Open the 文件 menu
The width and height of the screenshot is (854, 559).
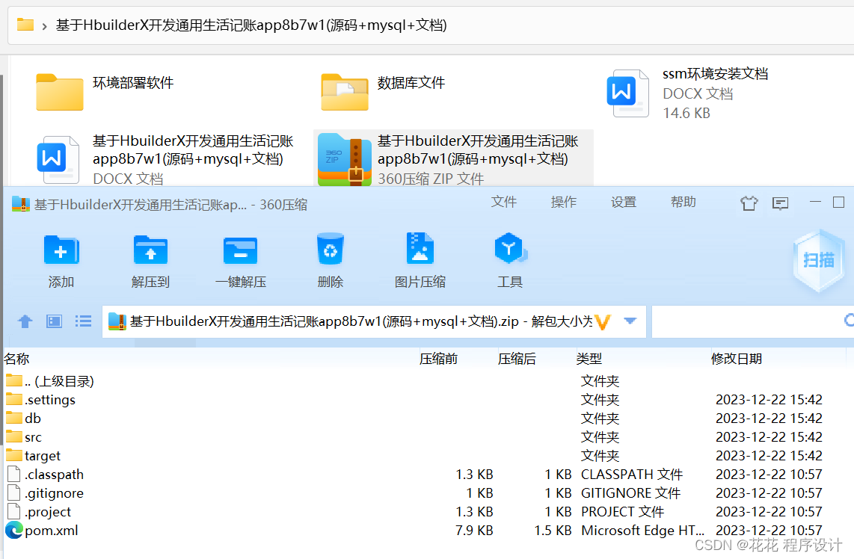click(x=504, y=202)
